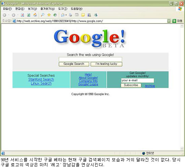Click the Google! BETA logo image
Viewport: 185px width, 168px height.
click(90, 38)
